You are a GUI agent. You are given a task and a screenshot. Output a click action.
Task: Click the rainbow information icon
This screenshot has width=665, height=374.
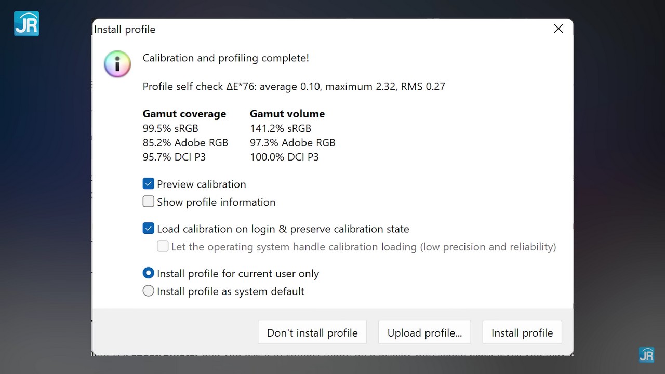tap(117, 64)
